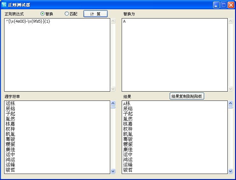Click line 运锋 in the result box
The width and height of the screenshot is (236, 180).
128,165
